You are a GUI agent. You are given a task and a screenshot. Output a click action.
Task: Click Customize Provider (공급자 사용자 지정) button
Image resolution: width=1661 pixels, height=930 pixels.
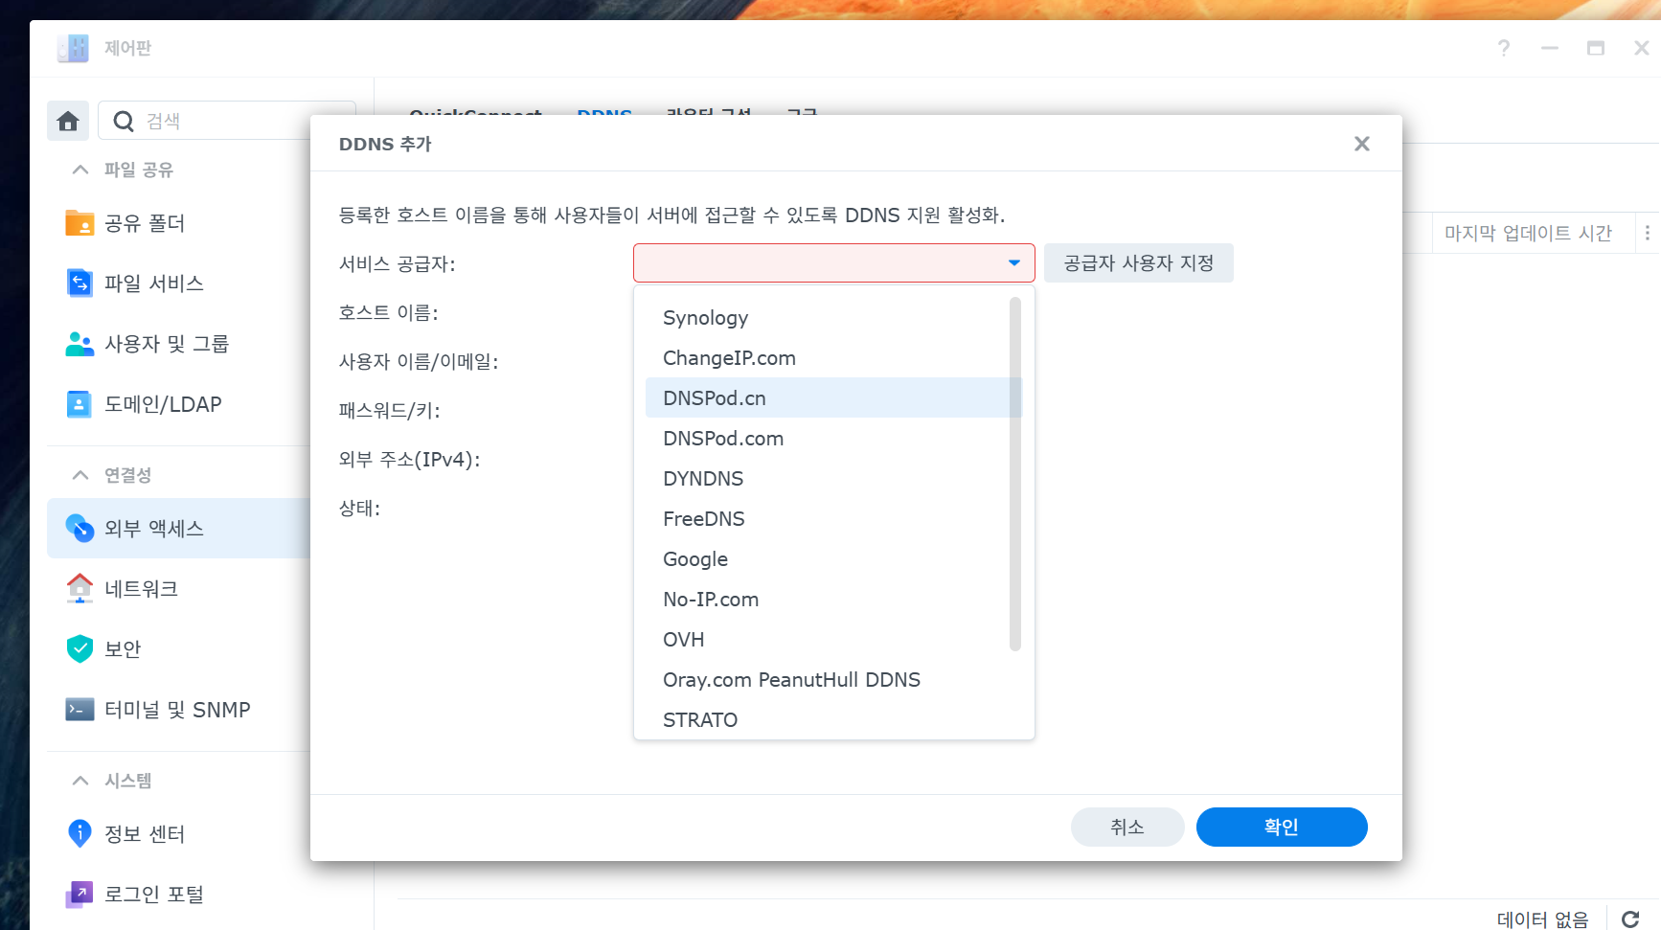[x=1138, y=263]
